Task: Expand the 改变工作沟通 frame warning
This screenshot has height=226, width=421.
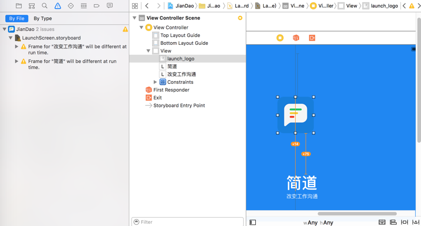Action: [17, 46]
